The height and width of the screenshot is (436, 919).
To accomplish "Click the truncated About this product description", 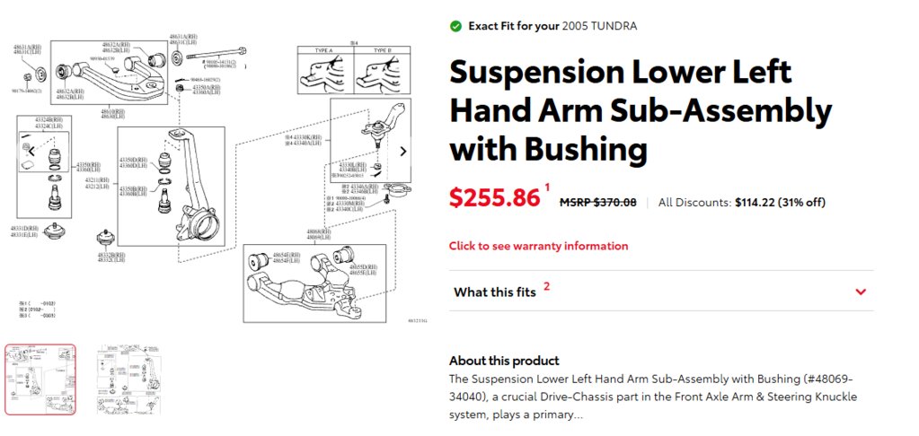I will [653, 397].
